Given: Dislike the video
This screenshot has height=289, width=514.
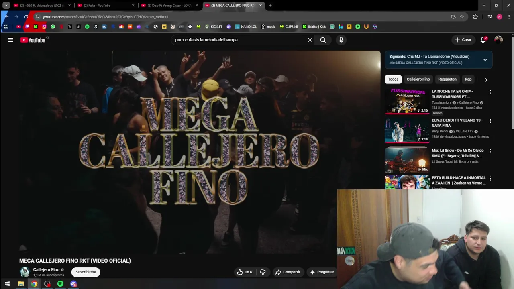Looking at the screenshot, I should [x=263, y=272].
